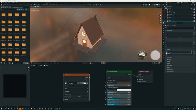
Task: Click zoom icon in image editor panel
Action: 28,68
